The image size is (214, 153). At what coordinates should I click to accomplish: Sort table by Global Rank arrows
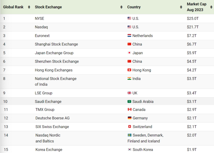29,7
